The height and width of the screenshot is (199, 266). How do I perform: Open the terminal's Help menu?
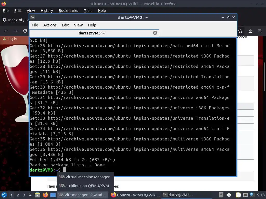click(92, 25)
